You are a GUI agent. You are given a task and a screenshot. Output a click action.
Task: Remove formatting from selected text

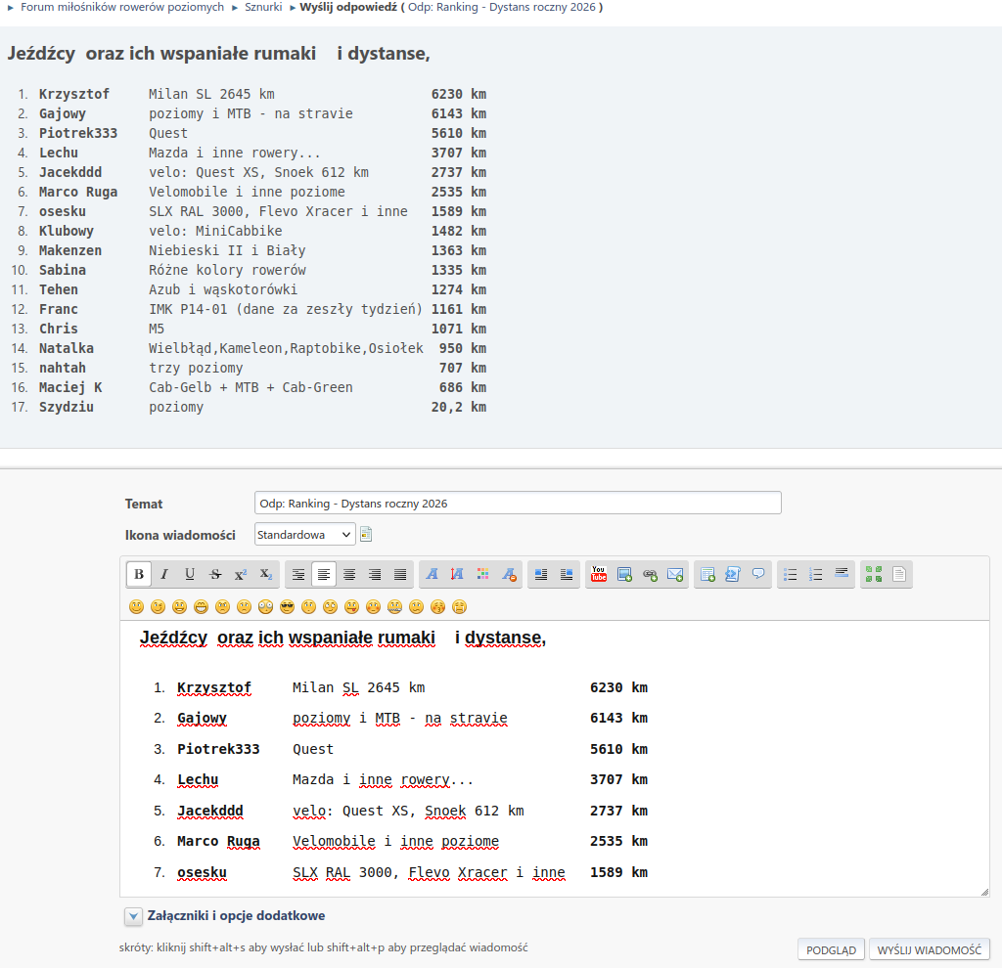point(509,574)
